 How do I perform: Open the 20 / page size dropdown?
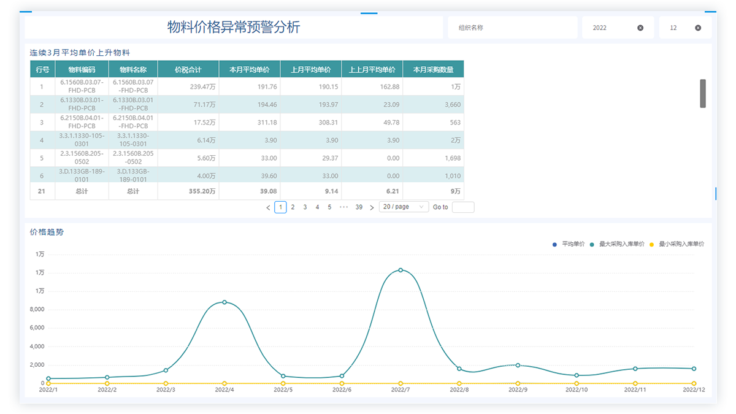click(x=404, y=207)
